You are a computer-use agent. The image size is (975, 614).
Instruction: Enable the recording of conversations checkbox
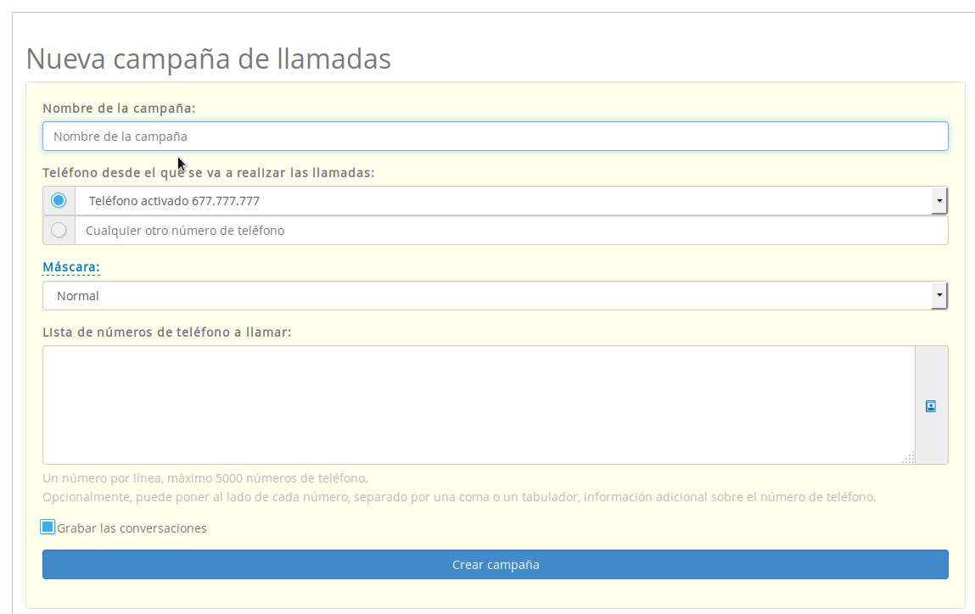click(x=48, y=527)
